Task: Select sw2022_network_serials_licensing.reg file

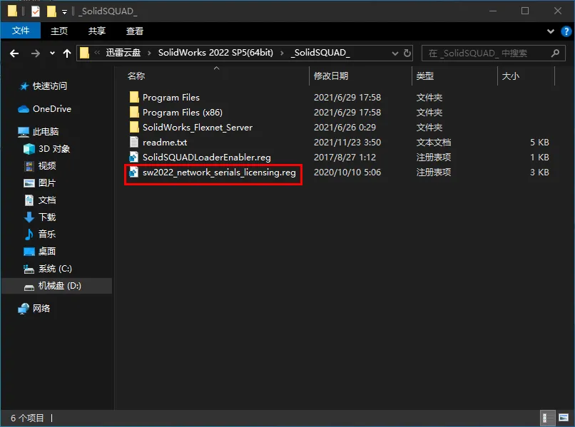Action: point(219,173)
